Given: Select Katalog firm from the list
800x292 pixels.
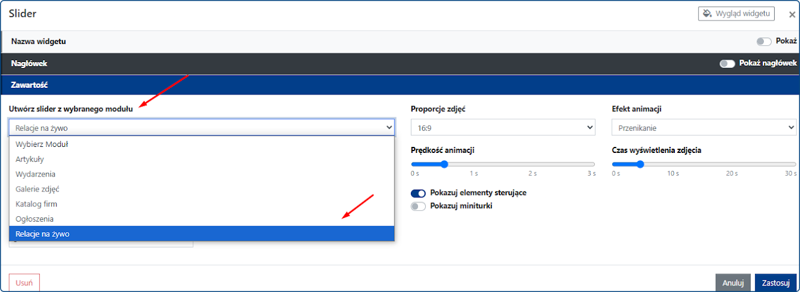Looking at the screenshot, I should [x=37, y=204].
